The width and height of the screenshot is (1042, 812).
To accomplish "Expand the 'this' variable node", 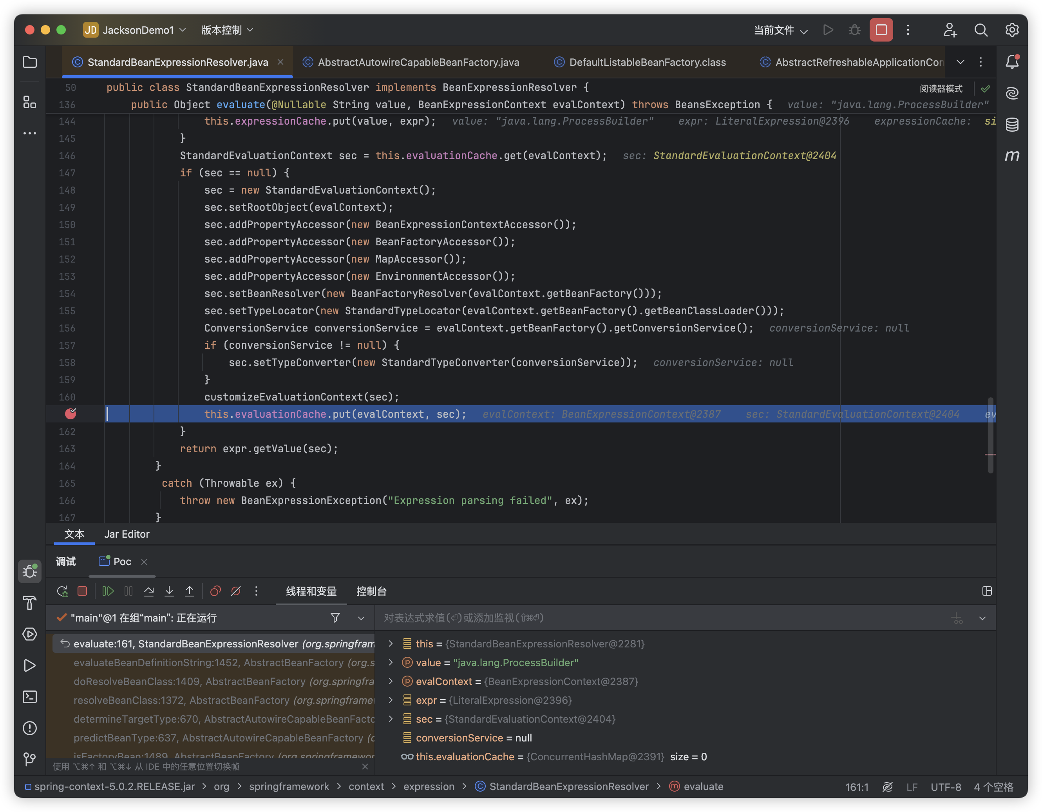I will pyautogui.click(x=391, y=643).
